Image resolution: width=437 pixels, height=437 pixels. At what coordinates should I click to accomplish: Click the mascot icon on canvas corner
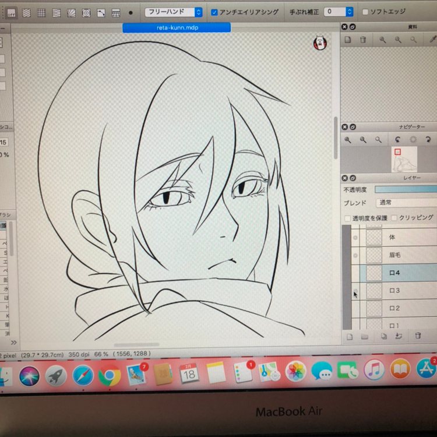coord(320,43)
